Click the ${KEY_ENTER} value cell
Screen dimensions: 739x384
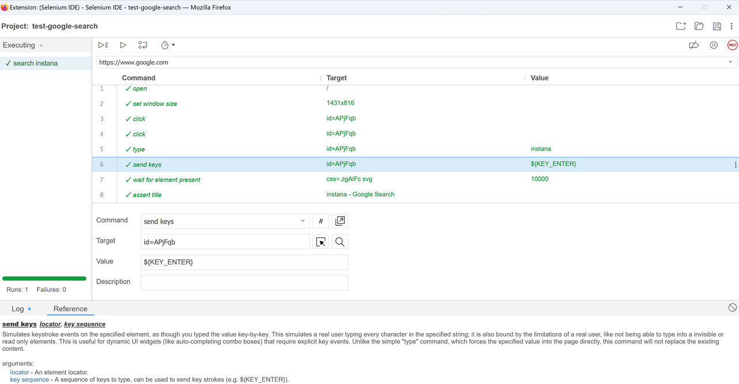point(553,164)
